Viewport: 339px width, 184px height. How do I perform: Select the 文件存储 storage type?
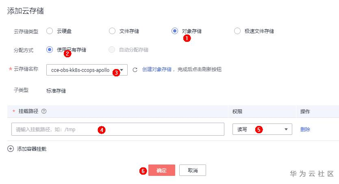pyautogui.click(x=112, y=31)
